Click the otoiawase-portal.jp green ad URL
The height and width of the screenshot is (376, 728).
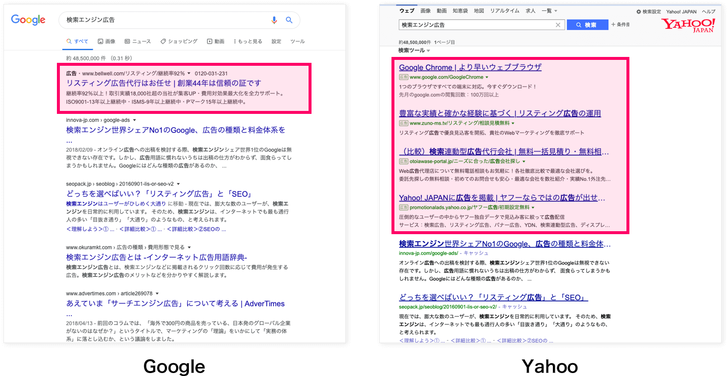point(464,161)
